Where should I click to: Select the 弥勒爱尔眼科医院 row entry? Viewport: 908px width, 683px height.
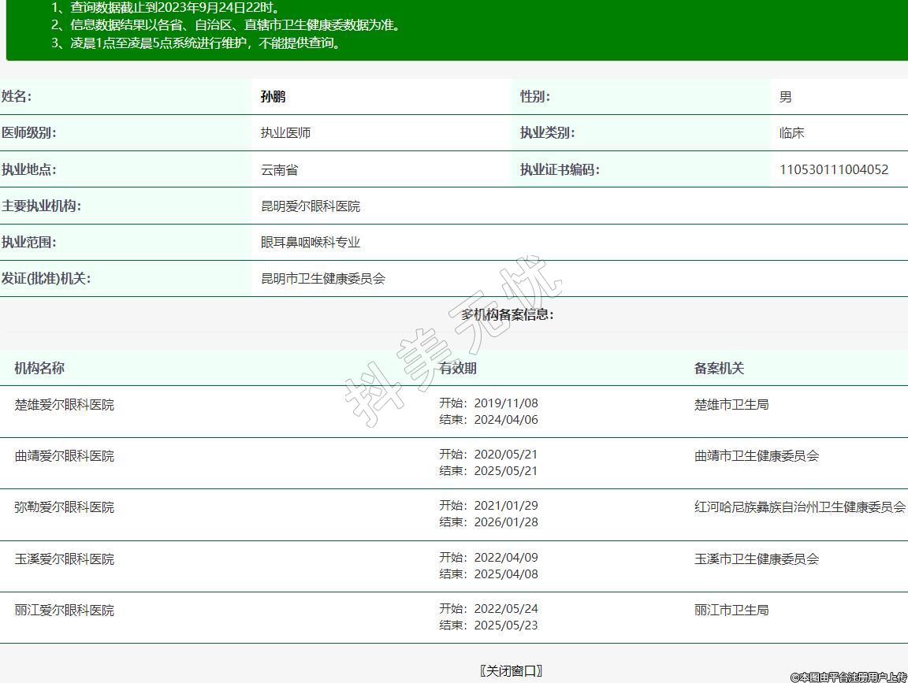[x=65, y=507]
